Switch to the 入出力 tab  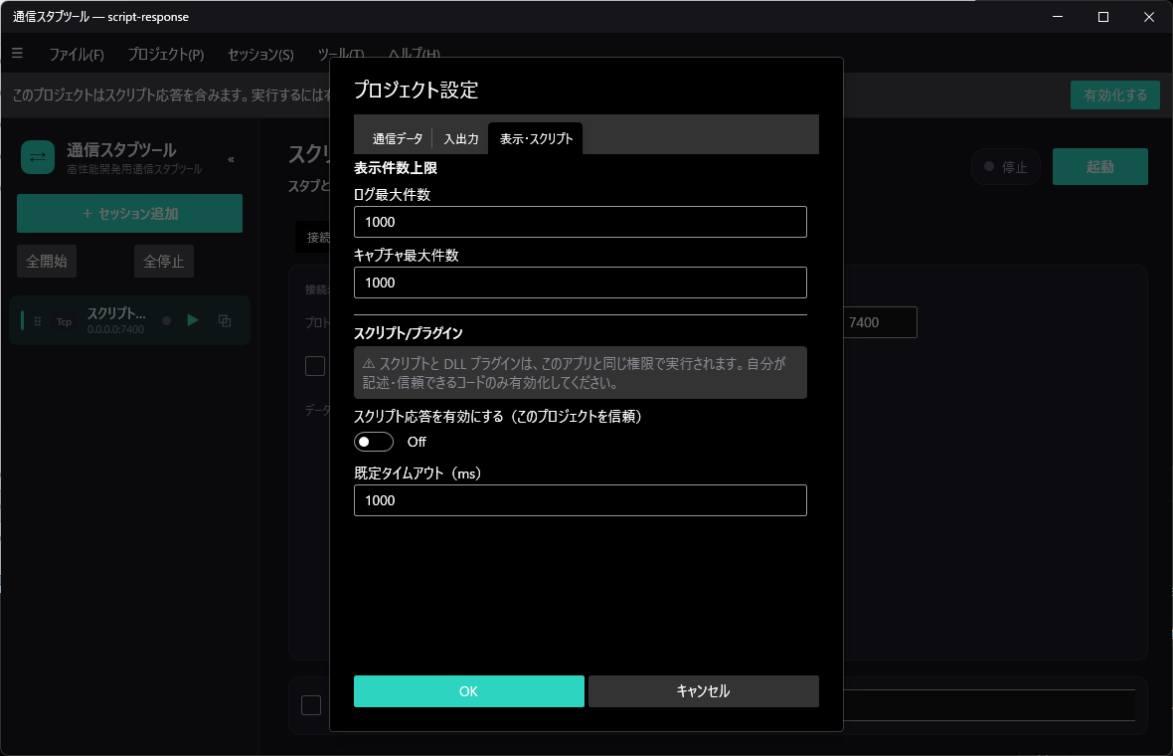pyautogui.click(x=461, y=138)
